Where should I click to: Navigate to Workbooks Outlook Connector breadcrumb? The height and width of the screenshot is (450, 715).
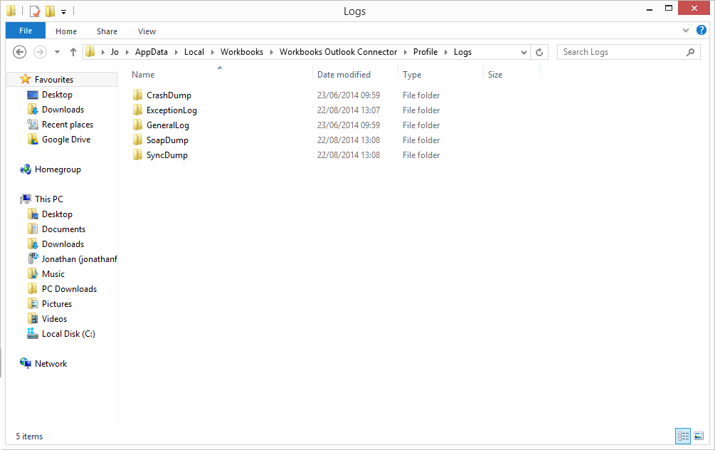click(338, 52)
